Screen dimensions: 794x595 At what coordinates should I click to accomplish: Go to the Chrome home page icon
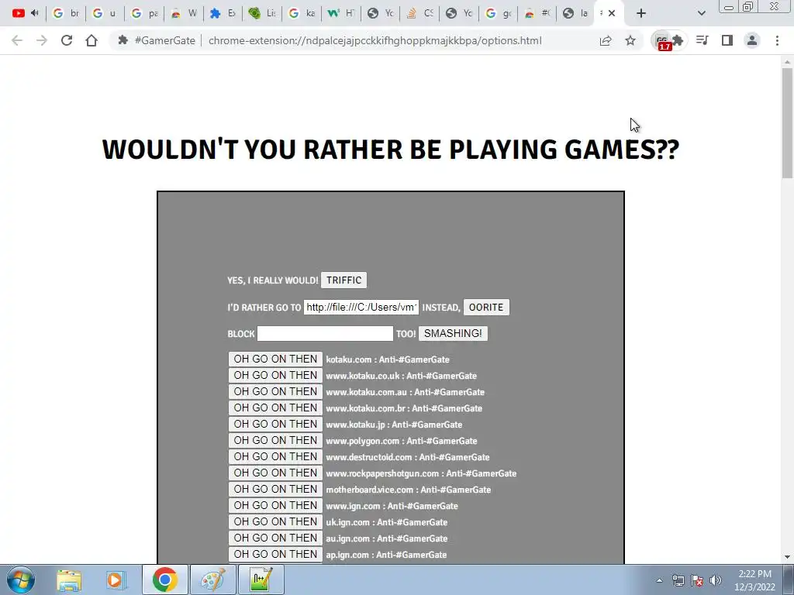click(x=91, y=40)
